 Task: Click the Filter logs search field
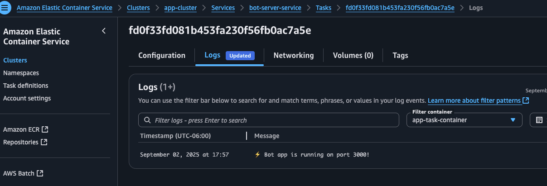pos(269,120)
